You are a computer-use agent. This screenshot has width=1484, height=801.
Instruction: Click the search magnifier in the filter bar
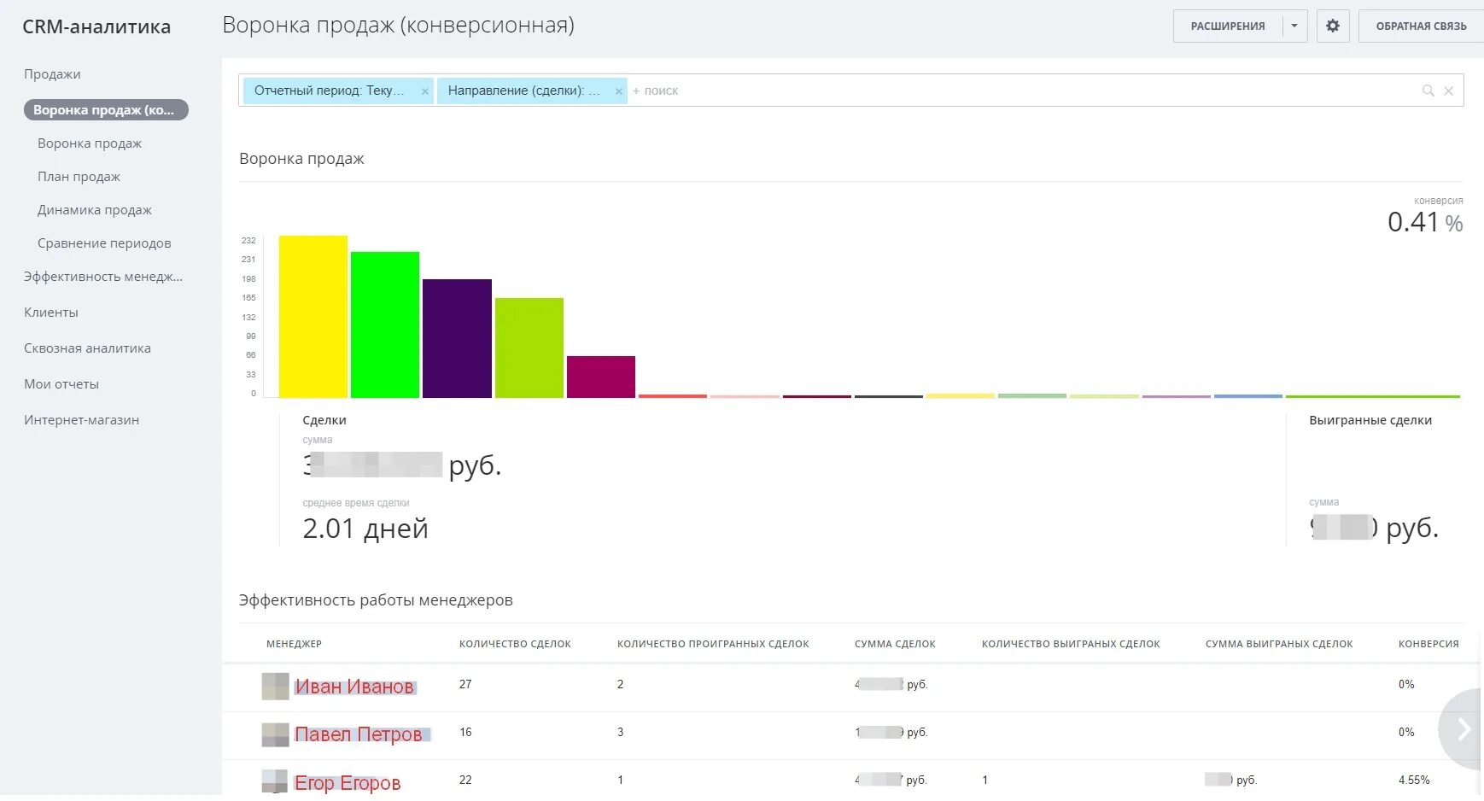click(1427, 90)
